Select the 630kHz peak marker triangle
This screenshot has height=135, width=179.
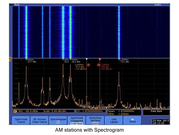point(26,59)
